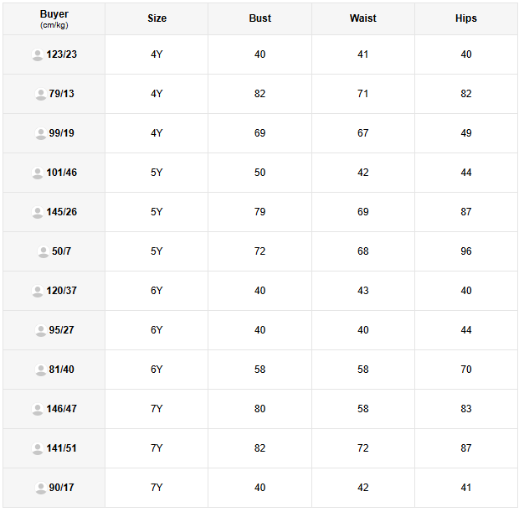Select buyer 81/40 row label
Screen dimensions: 524x512
click(x=61, y=370)
